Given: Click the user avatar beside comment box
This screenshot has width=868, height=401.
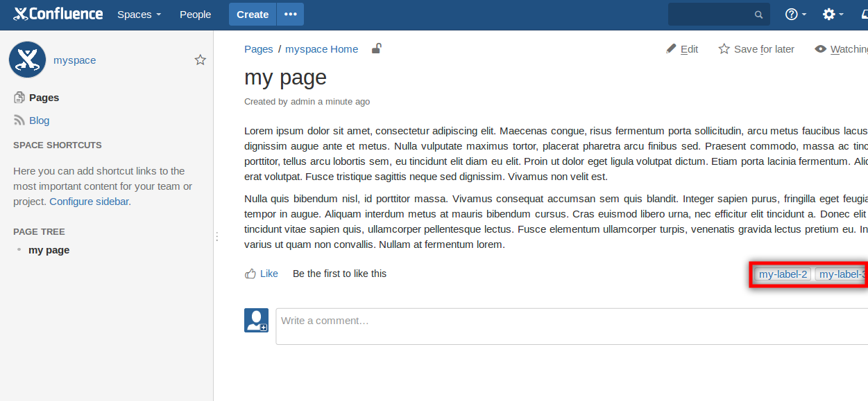Looking at the screenshot, I should point(256,321).
